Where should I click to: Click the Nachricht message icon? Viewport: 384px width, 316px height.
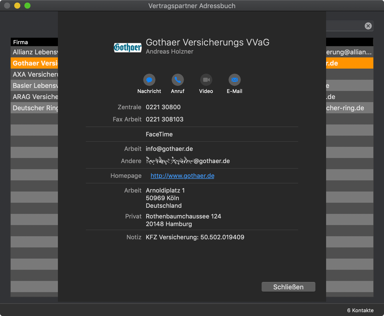tap(149, 80)
